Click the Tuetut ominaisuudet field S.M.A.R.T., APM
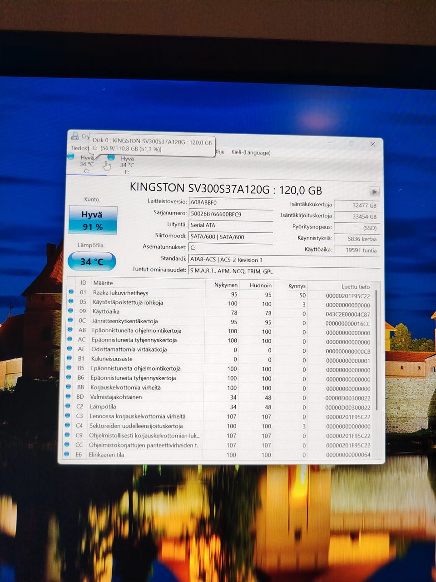436x582 pixels. tap(284, 271)
